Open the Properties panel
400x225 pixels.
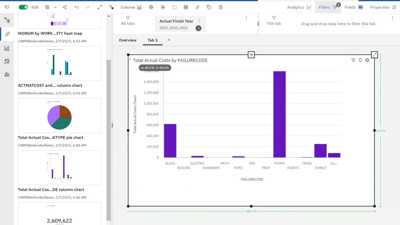point(383,7)
